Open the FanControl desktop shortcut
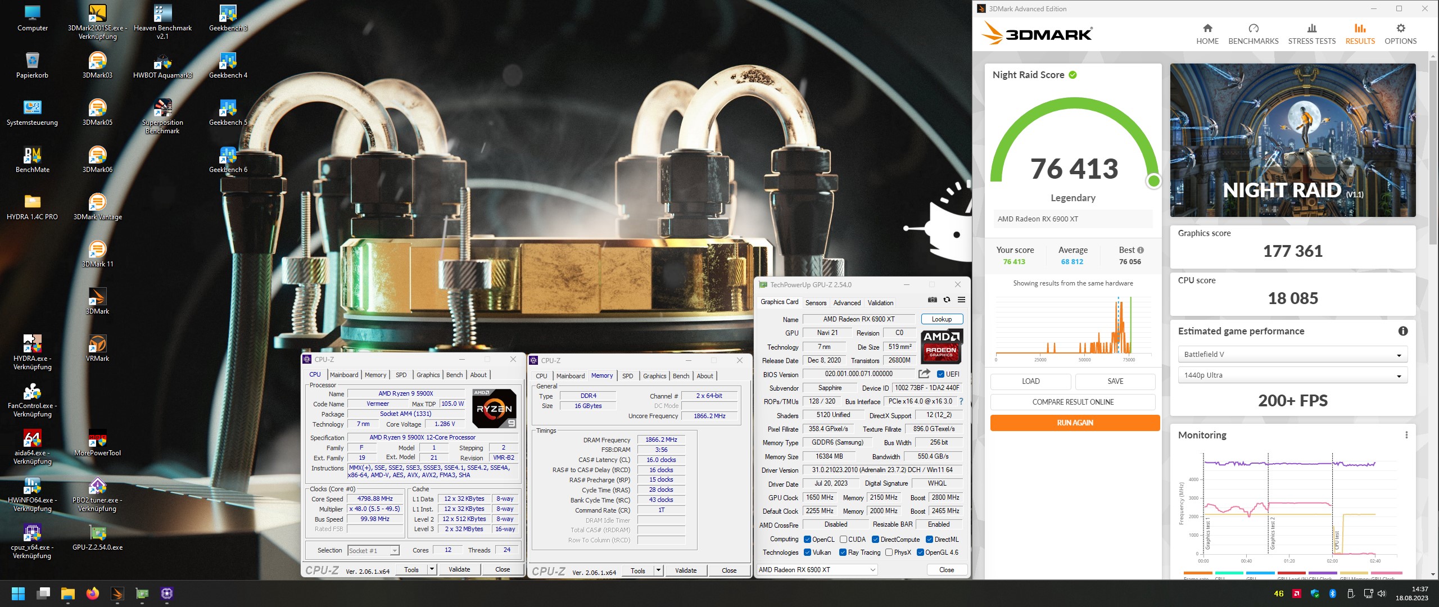This screenshot has height=607, width=1439. coord(33,400)
